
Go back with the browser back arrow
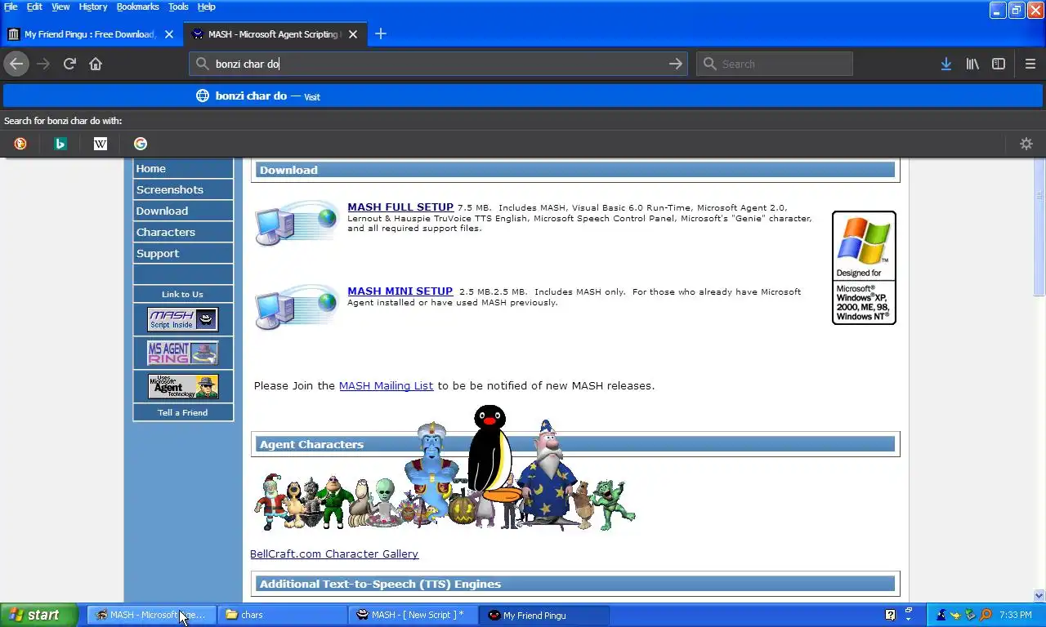point(16,64)
